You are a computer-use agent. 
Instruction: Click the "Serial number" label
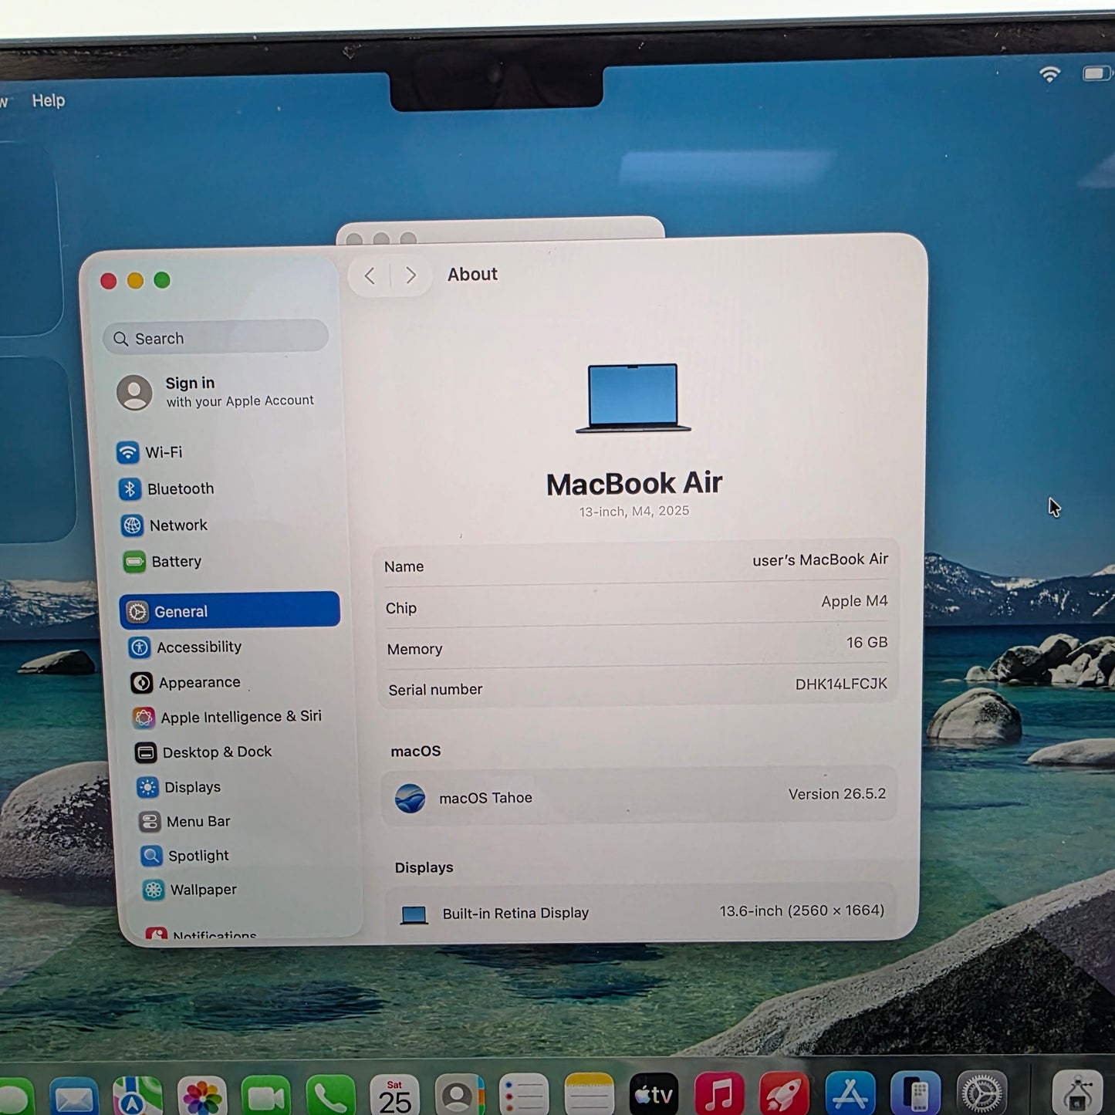[435, 690]
